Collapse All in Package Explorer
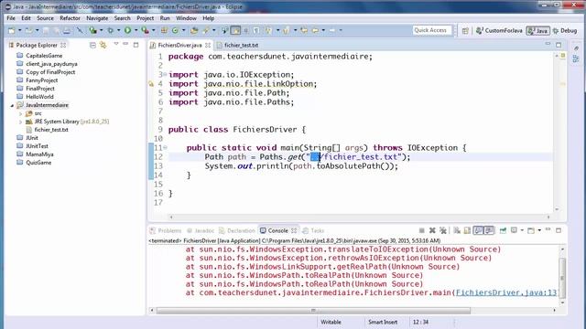Viewport: 586px width, 329px height. click(x=92, y=45)
